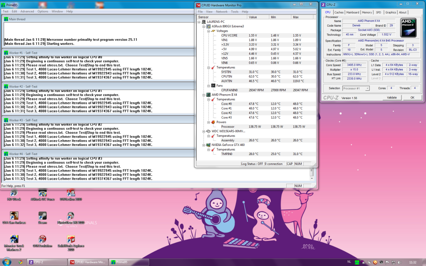The image size is (426, 266).
Task: Open the Processor #1 selection dropdown
Action: click(x=356, y=88)
